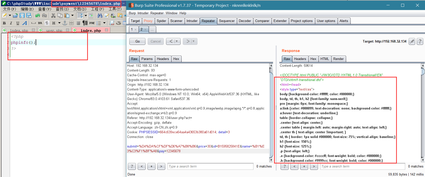Click the underlined U icon in editor toolbar

pyautogui.click(x=18, y=23)
